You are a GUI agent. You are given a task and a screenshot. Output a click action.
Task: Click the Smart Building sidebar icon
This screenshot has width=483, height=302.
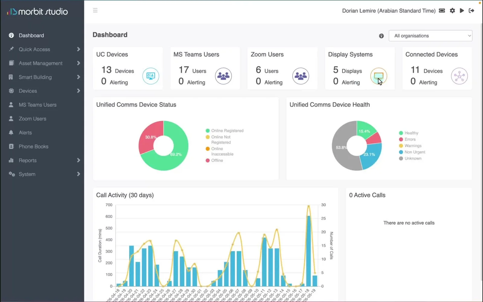point(11,77)
